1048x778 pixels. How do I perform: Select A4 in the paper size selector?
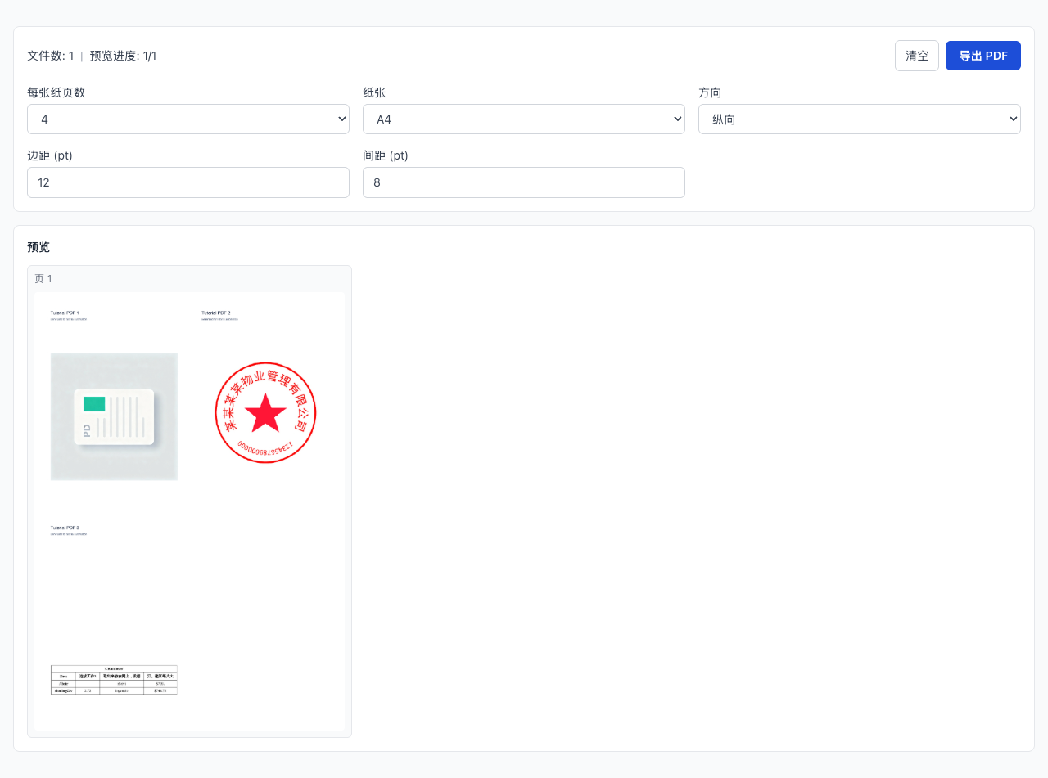point(524,119)
